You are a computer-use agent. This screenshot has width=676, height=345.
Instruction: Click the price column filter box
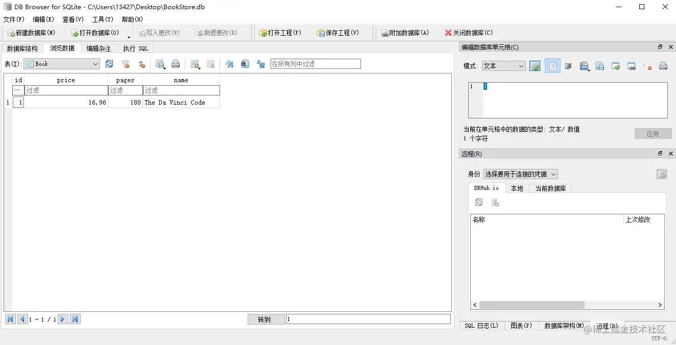click(66, 90)
